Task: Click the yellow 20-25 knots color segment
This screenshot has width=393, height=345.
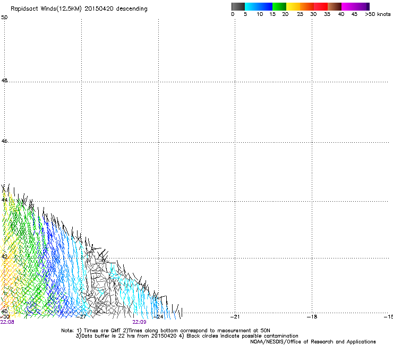Action: coord(293,6)
